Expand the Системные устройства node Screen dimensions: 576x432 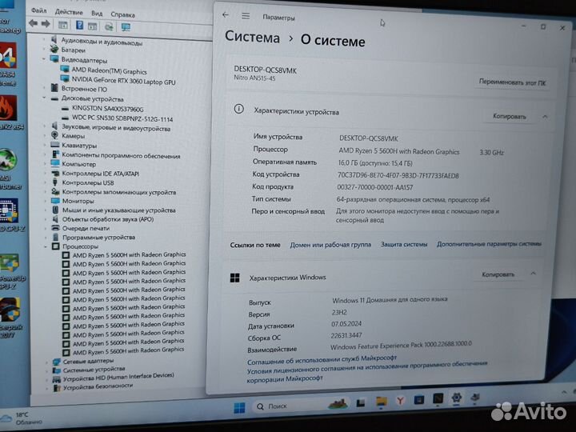tap(47, 370)
